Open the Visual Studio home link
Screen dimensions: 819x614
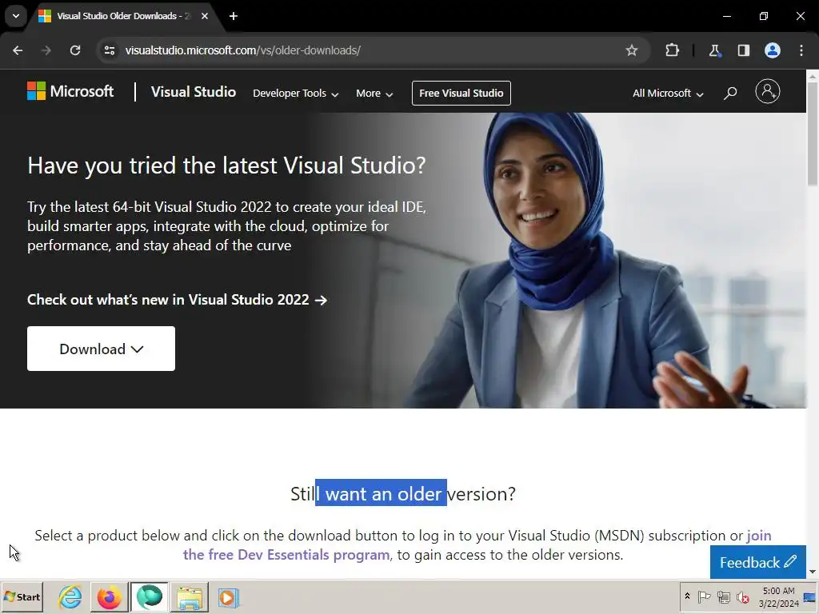point(194,92)
